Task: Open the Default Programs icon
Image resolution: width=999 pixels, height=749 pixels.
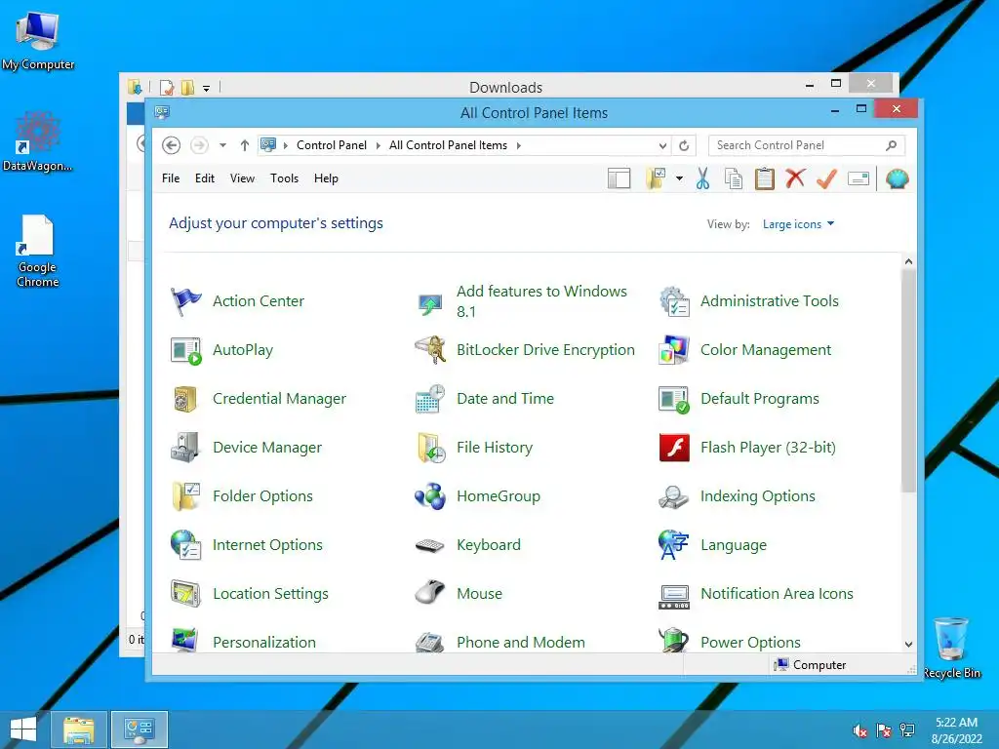Action: pos(674,399)
